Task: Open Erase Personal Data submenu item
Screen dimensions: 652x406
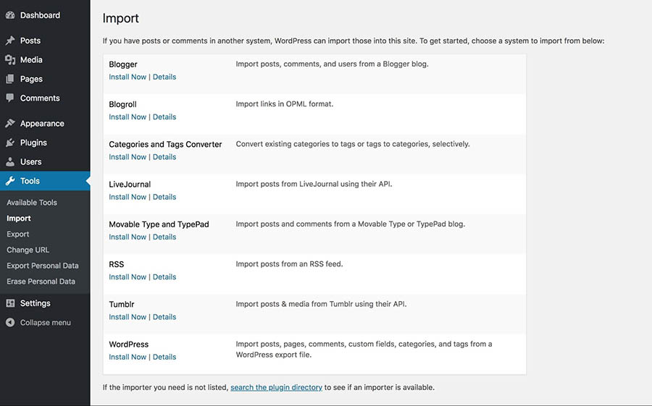Action: tap(41, 282)
